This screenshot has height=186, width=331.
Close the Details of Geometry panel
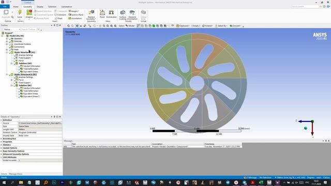click(x=60, y=117)
